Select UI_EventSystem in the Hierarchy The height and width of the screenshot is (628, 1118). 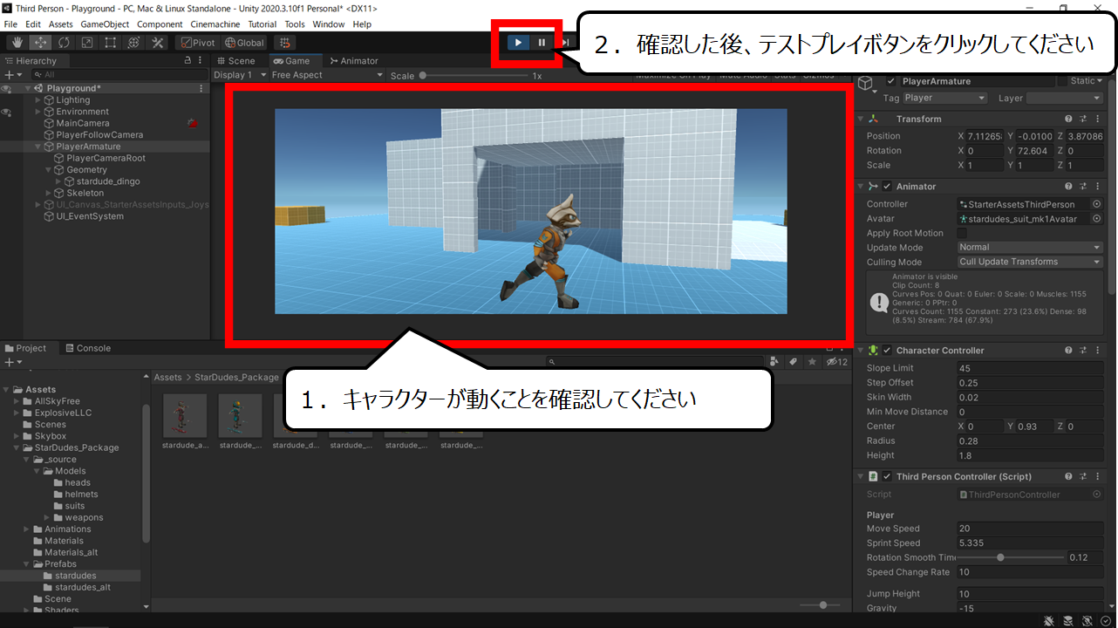[90, 216]
